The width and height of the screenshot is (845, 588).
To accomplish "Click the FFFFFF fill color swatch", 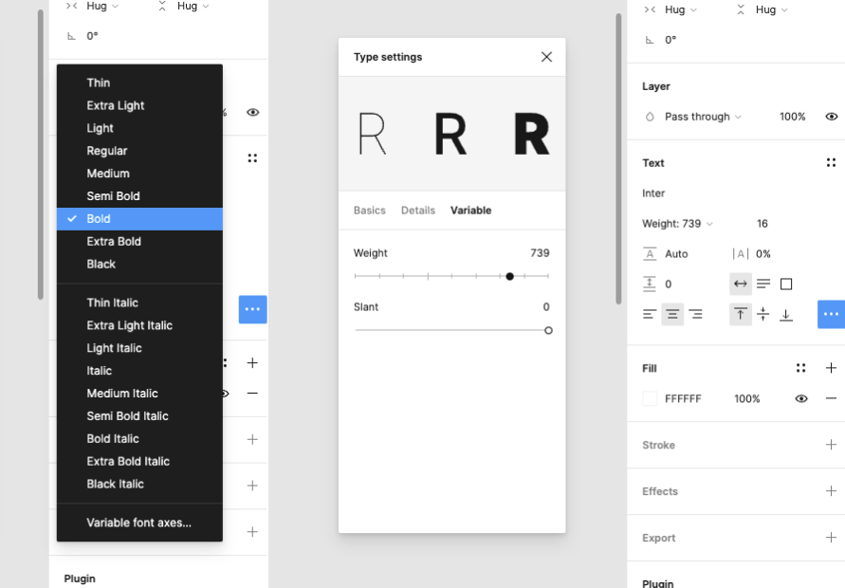I will pyautogui.click(x=650, y=398).
